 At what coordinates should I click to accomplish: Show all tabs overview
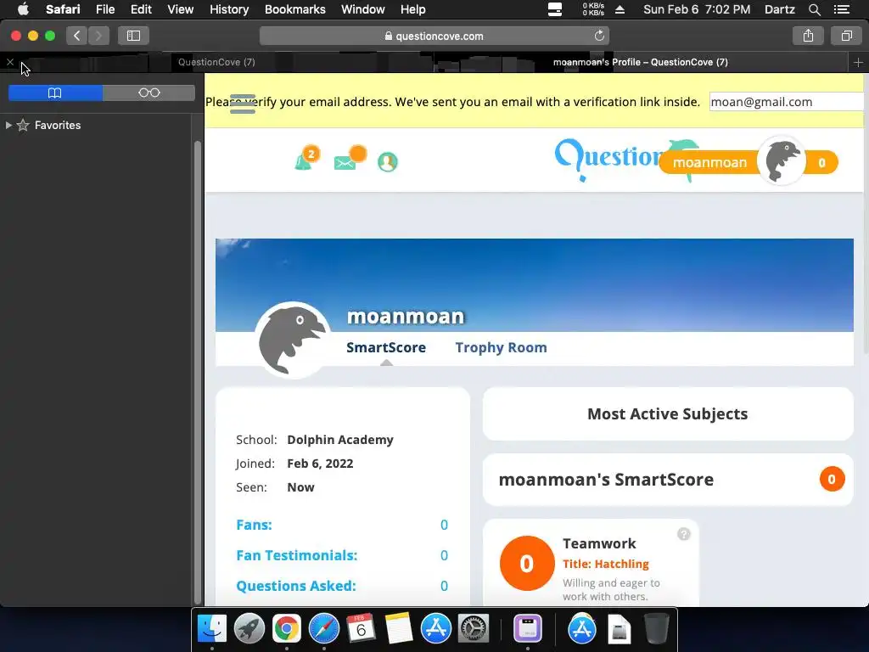click(x=846, y=36)
